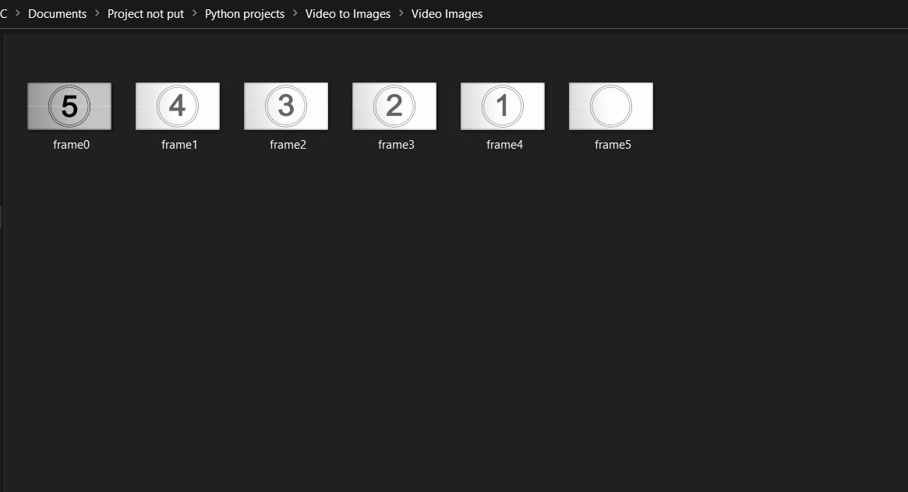The width and height of the screenshot is (908, 492).
Task: Jump to Video to Images in breadcrumb
Action: (x=348, y=14)
